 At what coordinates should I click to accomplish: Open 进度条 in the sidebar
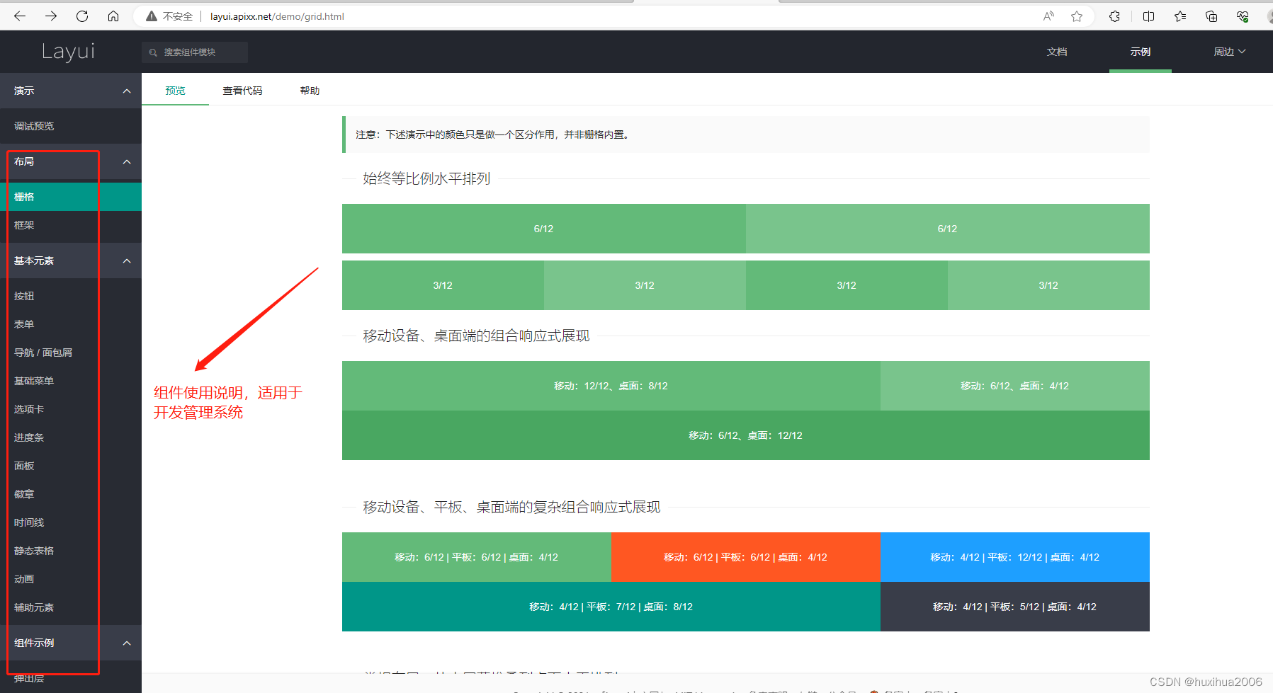(71, 437)
